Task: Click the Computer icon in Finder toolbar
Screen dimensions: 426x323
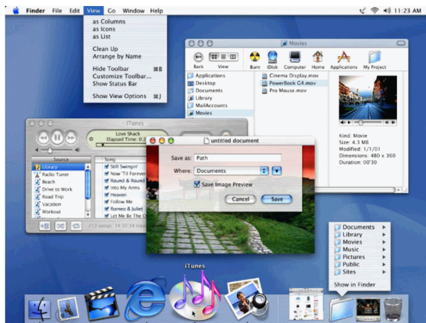Action: pyautogui.click(x=295, y=57)
